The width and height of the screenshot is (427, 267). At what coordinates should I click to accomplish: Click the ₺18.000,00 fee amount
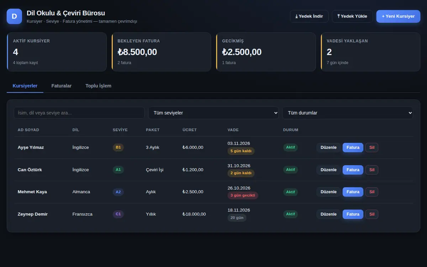(x=194, y=214)
